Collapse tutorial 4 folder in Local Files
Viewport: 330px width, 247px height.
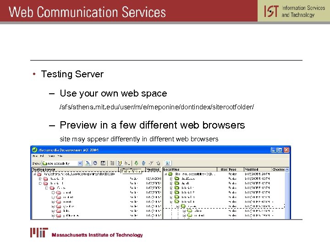pos(171,202)
